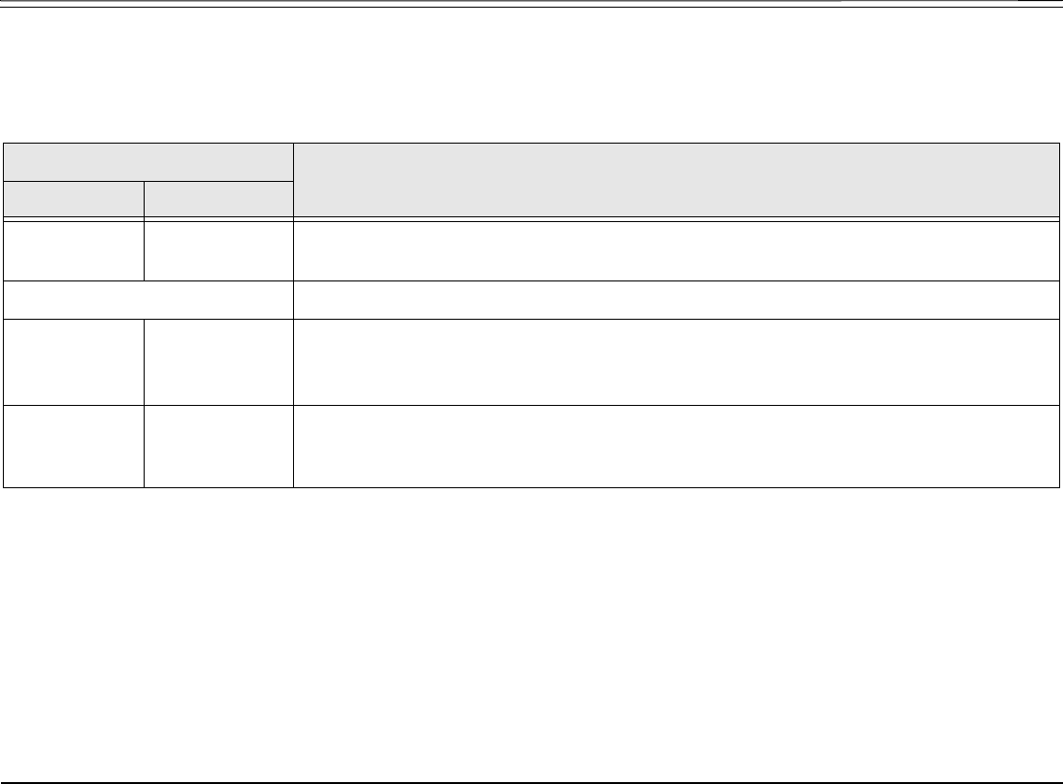Click first body row's second column cell
This screenshot has width=1063, height=784.
[219, 251]
